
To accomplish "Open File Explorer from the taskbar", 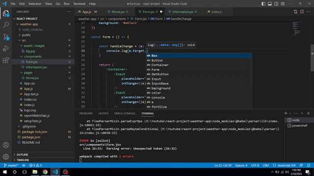I will (35, 172).
